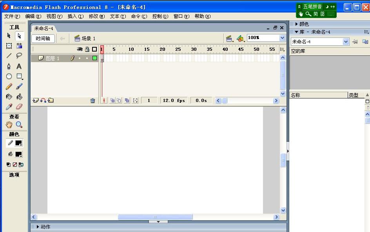Select the black arrow Selection tool
The width and height of the screenshot is (370, 232).
[9, 36]
